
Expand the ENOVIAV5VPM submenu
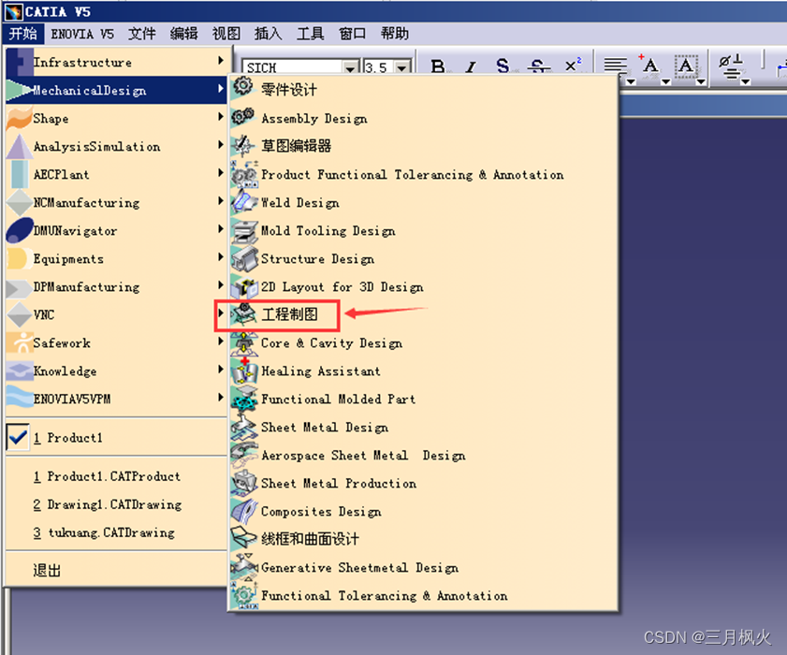116,400
